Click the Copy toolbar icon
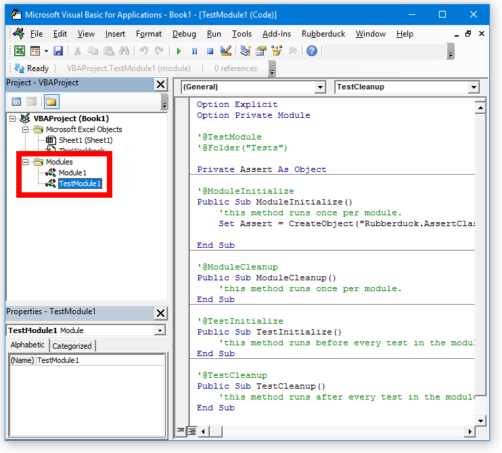 (93, 51)
